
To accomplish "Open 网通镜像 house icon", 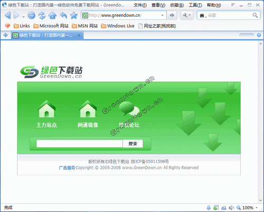I will 88,109.
